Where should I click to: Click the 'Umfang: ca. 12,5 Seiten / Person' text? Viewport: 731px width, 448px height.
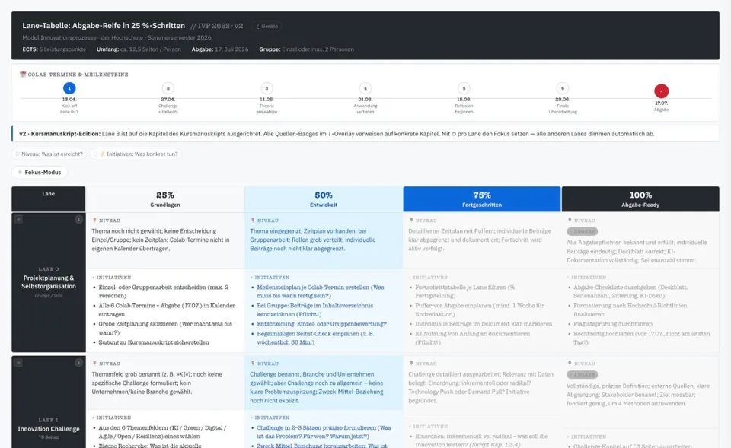[x=139, y=49]
